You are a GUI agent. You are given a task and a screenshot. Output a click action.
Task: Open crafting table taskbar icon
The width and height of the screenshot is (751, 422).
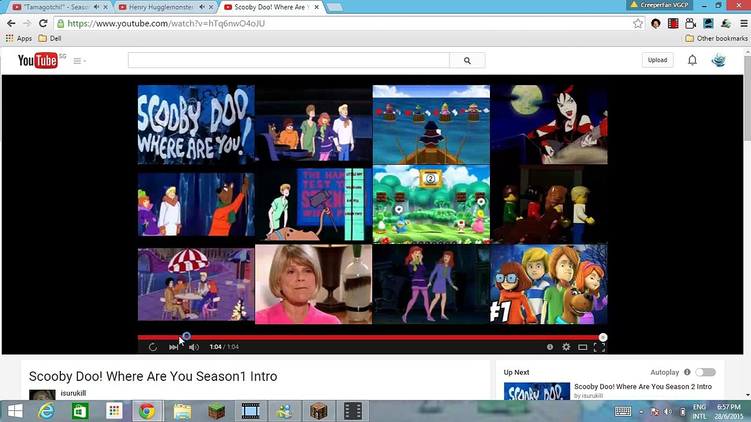pyautogui.click(x=319, y=411)
